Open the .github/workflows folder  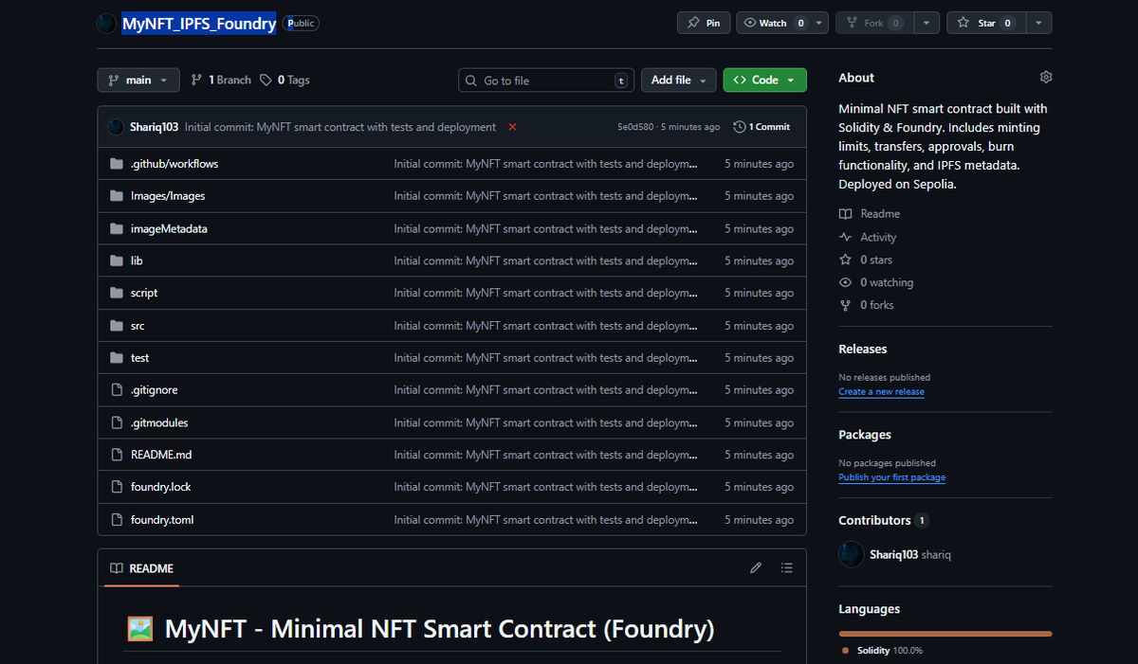174,164
